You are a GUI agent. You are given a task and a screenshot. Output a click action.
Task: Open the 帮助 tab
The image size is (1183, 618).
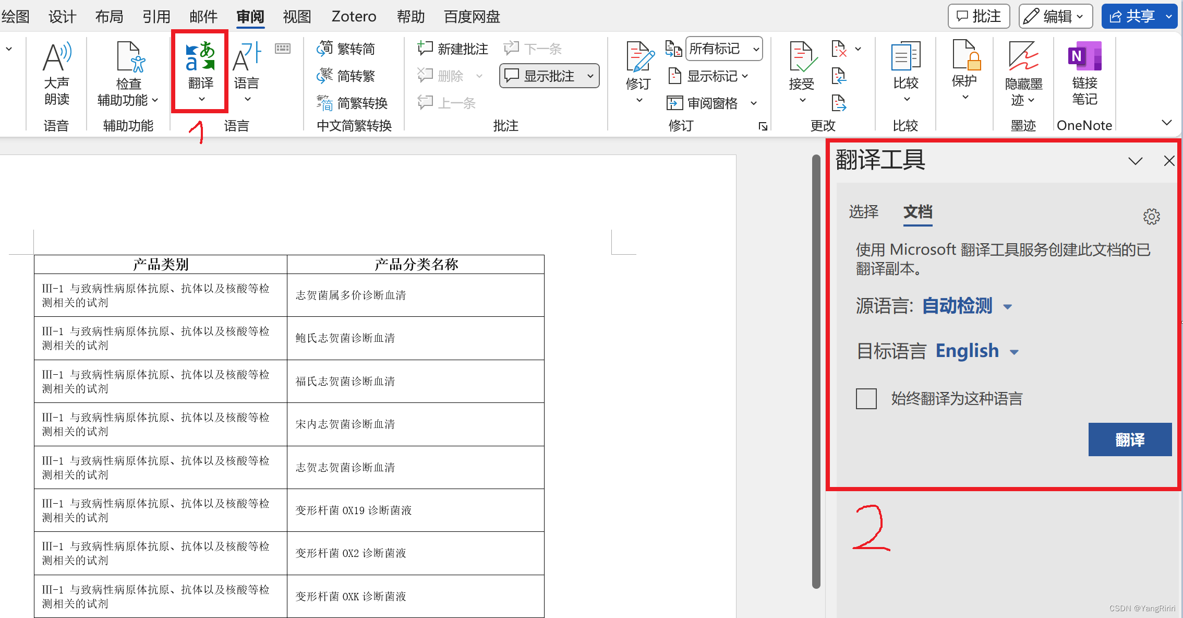click(411, 17)
